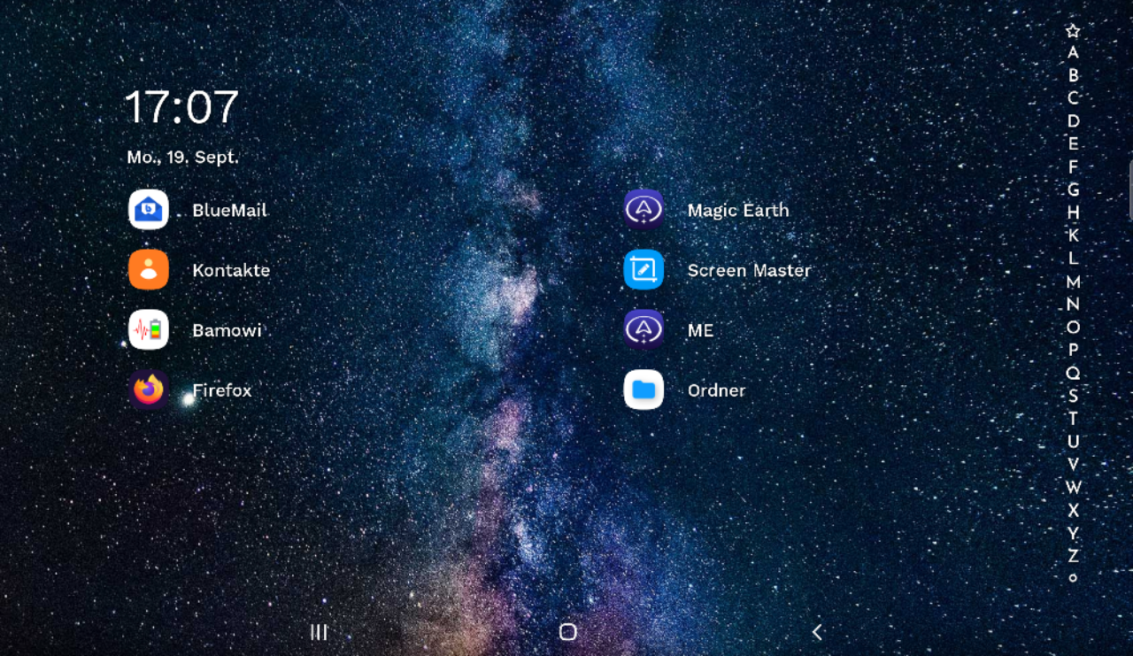1133x656 pixels.
Task: Open the ME app icon
Action: coord(644,330)
